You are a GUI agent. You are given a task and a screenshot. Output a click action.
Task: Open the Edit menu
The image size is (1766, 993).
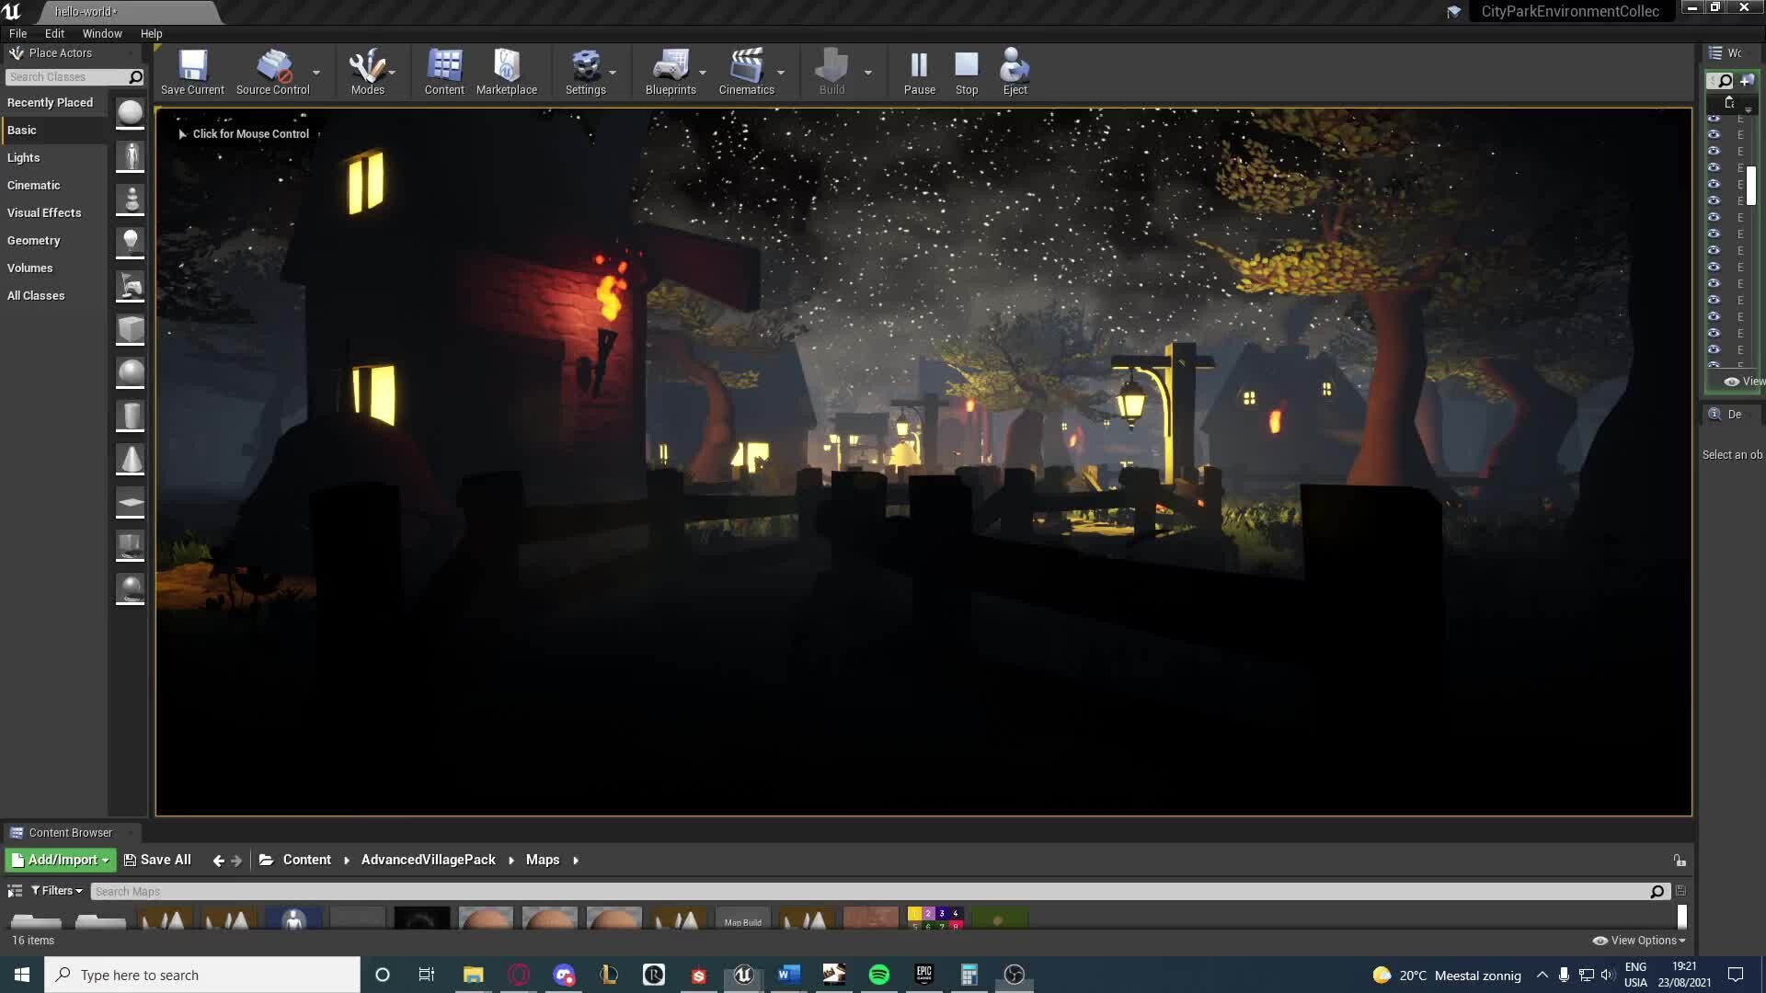point(54,33)
